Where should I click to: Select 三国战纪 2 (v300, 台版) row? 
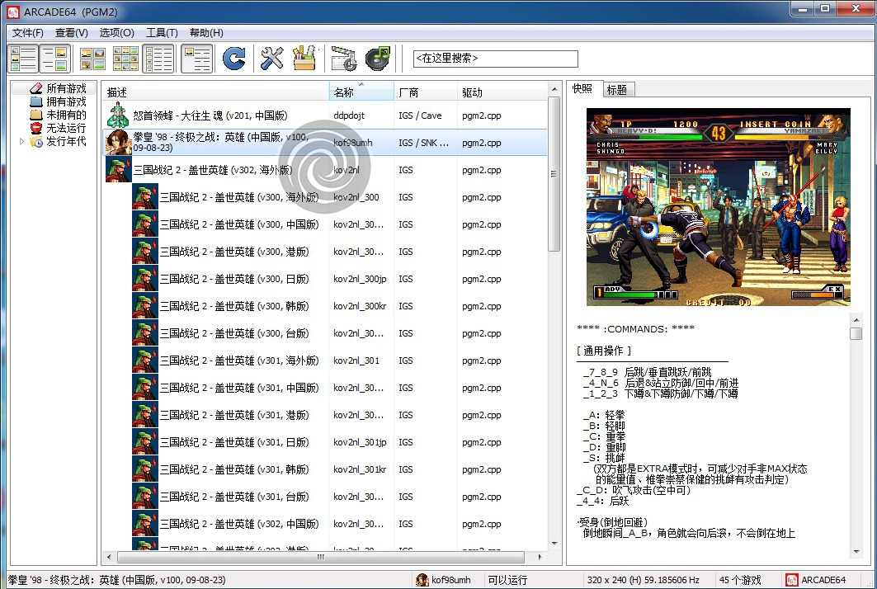pos(324,333)
